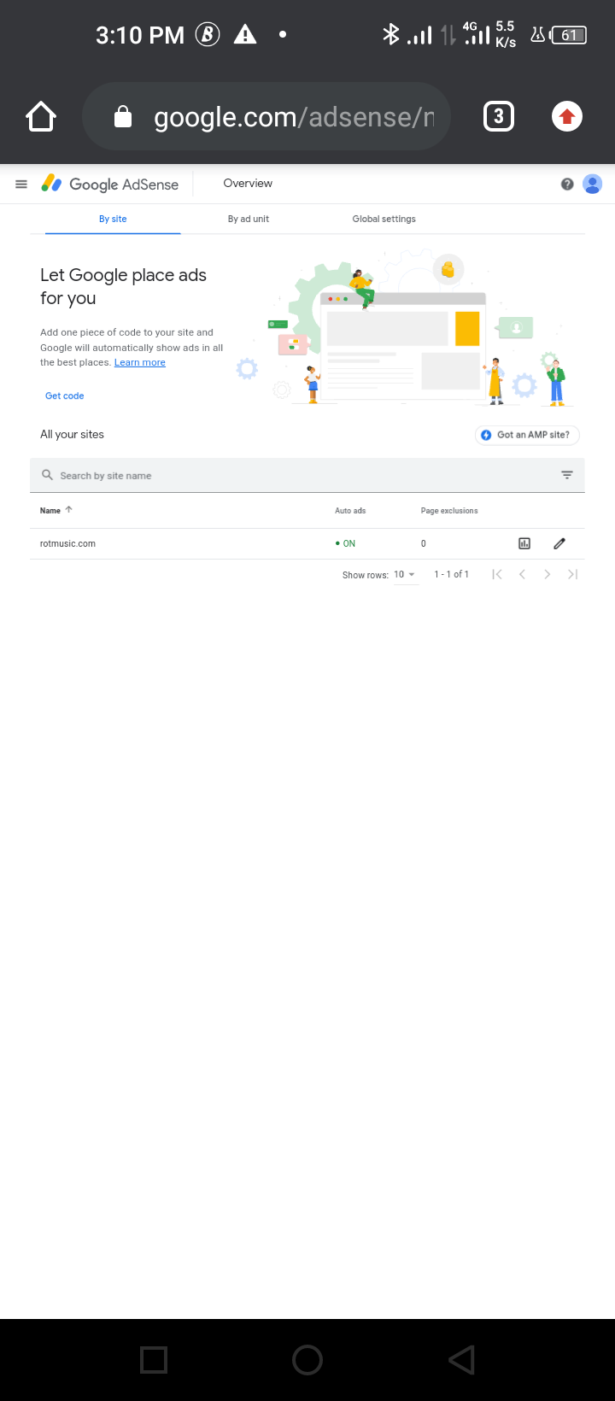This screenshot has width=615, height=1401.
Task: Open the tab switcher showing 3 tabs
Action: point(499,116)
